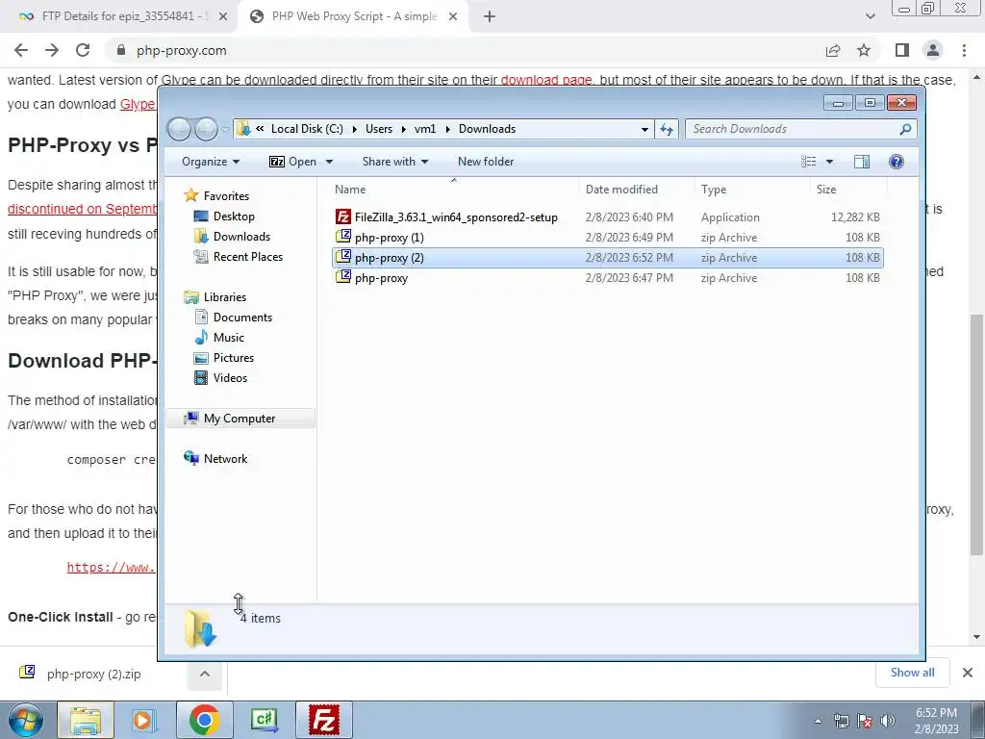Open Music library
The width and height of the screenshot is (985, 739).
point(219,338)
